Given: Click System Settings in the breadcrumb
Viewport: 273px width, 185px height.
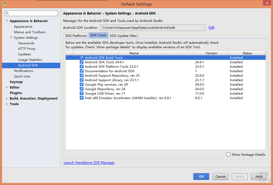Looking at the screenshot, I should click(118, 13).
